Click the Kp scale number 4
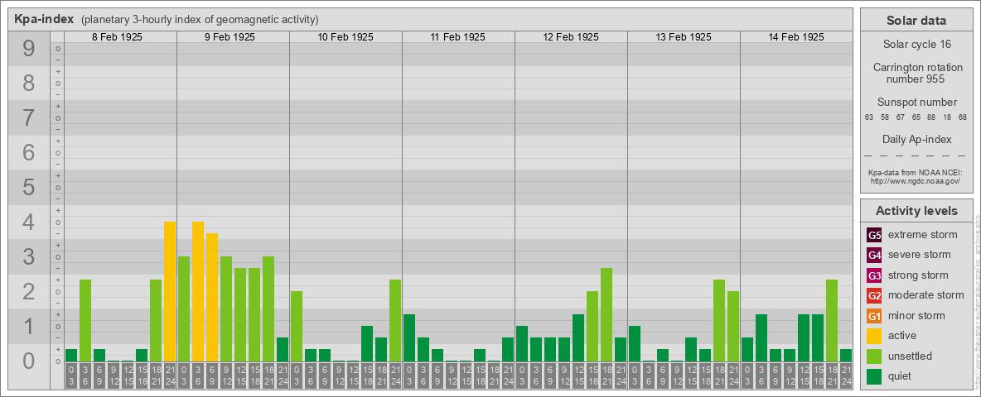Screen dimensions: 981x397 (x=28, y=222)
